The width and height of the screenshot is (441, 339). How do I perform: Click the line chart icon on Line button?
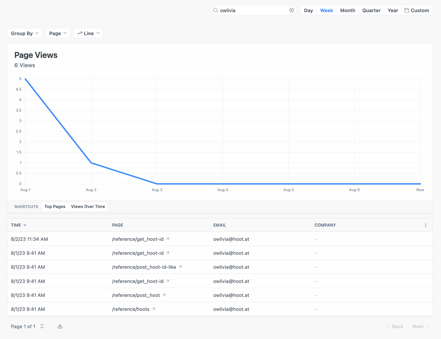(80, 33)
